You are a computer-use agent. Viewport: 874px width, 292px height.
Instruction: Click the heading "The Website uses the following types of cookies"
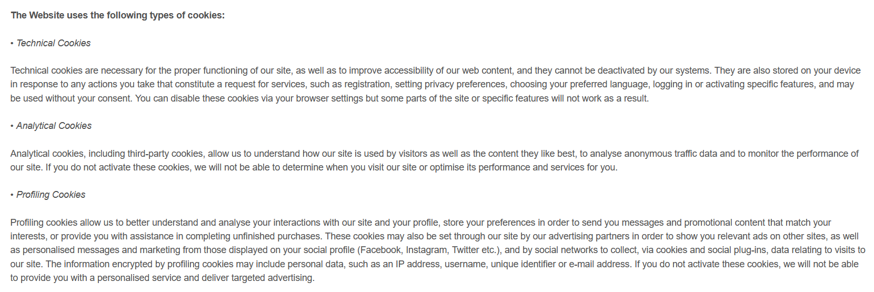117,15
